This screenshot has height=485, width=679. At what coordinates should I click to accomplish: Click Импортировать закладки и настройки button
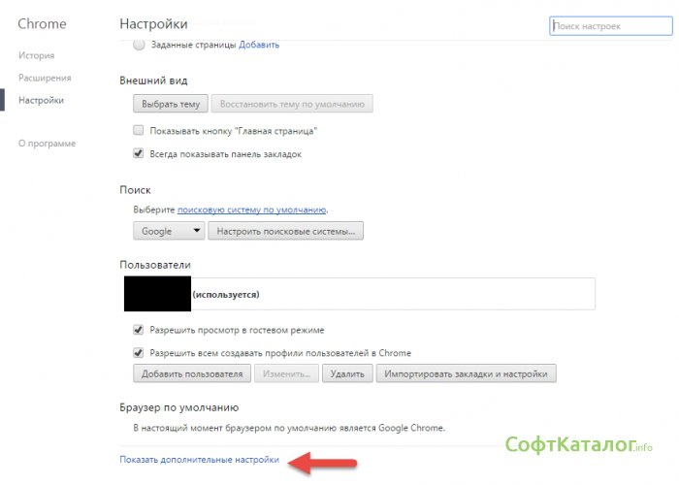click(466, 373)
